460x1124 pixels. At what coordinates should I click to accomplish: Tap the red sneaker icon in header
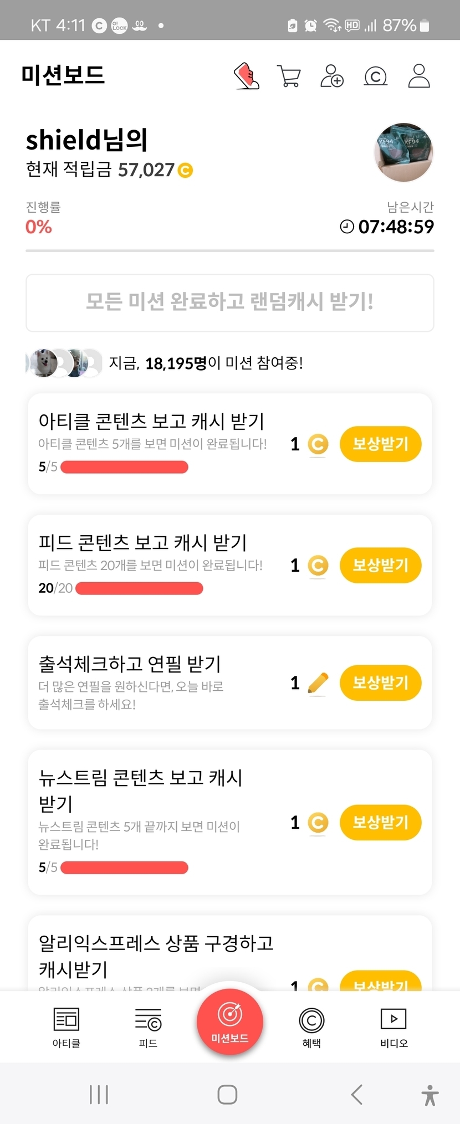(247, 76)
